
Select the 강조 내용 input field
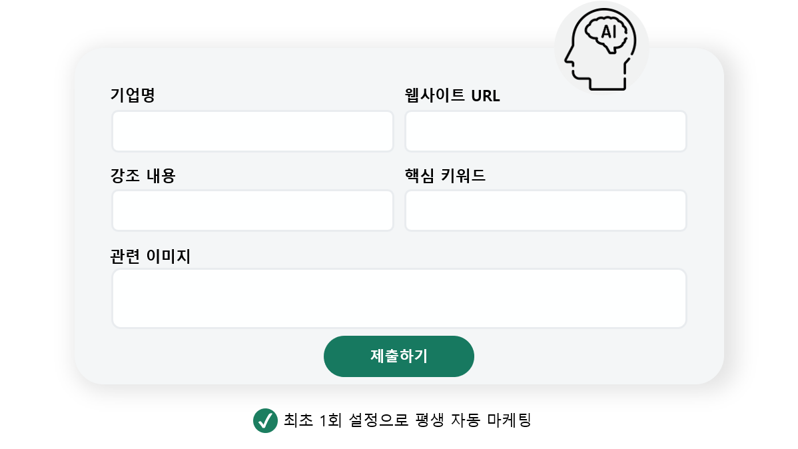(252, 211)
